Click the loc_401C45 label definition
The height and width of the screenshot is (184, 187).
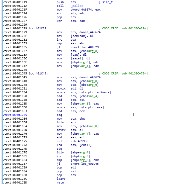pos(38,73)
